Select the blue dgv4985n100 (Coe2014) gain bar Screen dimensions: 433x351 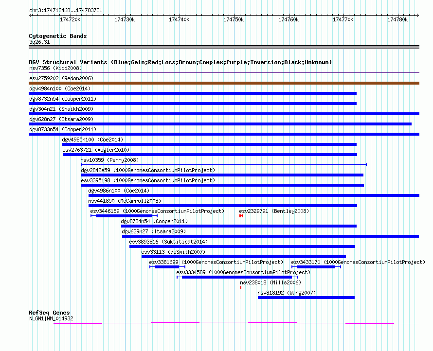[209, 144]
